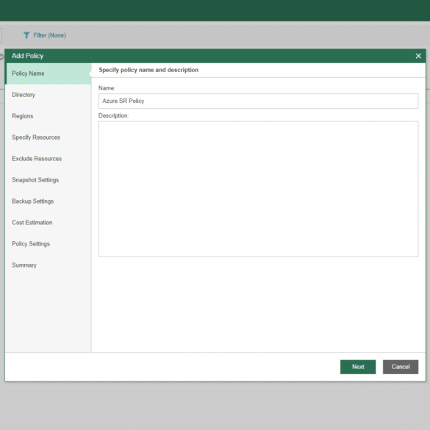Select the Policy Name step
The width and height of the screenshot is (430, 430).
(x=49, y=74)
